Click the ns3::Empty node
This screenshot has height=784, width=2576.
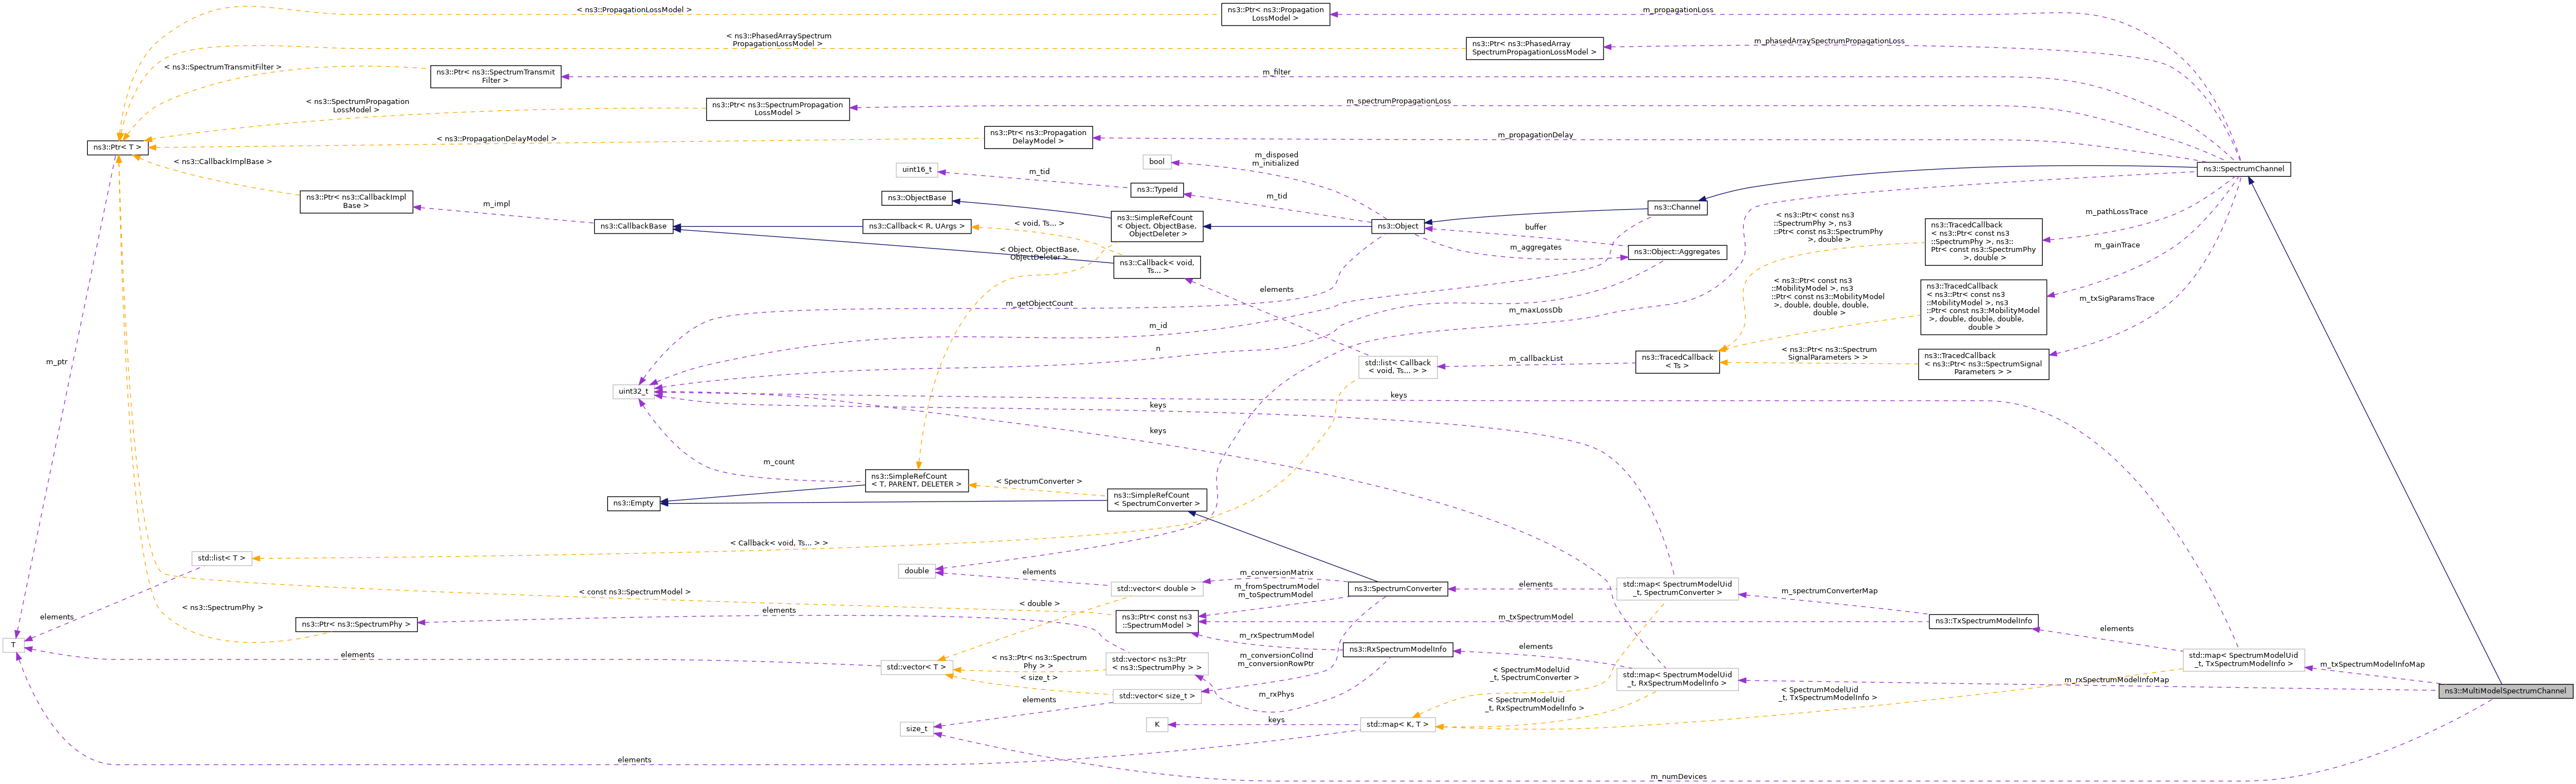634,503
